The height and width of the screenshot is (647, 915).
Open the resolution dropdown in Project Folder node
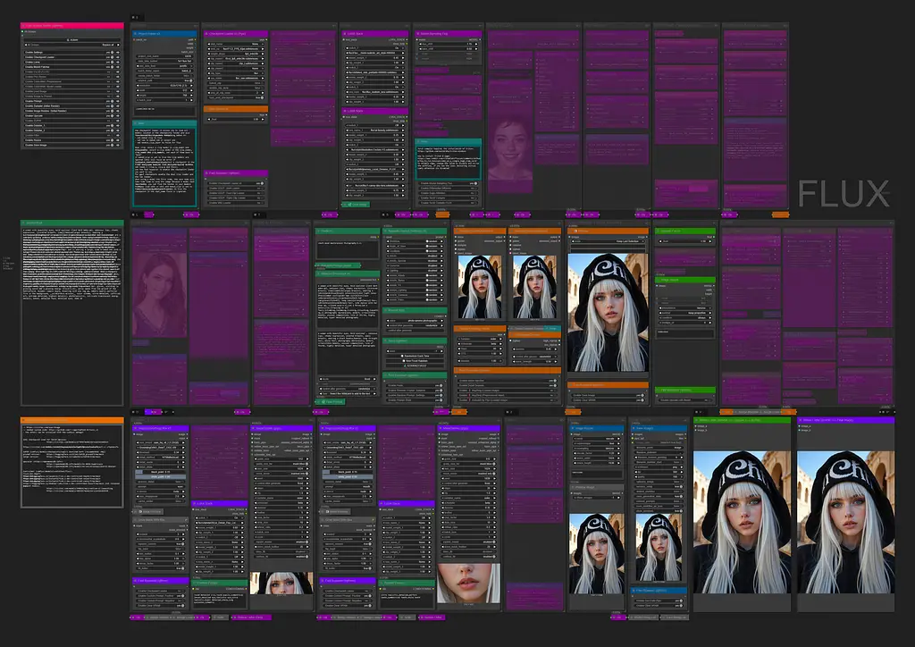[164, 86]
